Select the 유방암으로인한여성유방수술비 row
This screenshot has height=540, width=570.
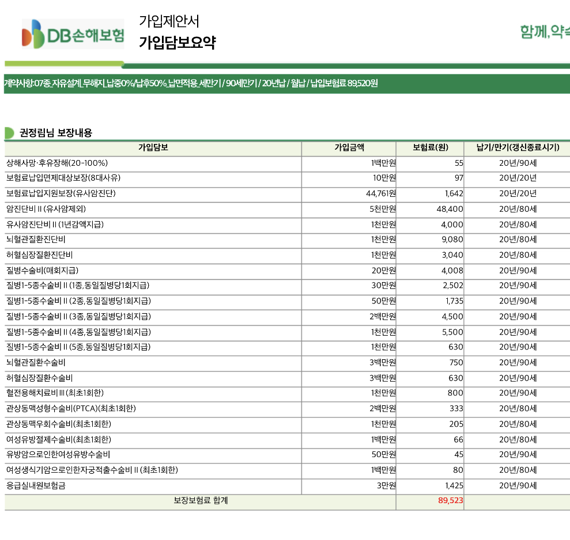287,455
